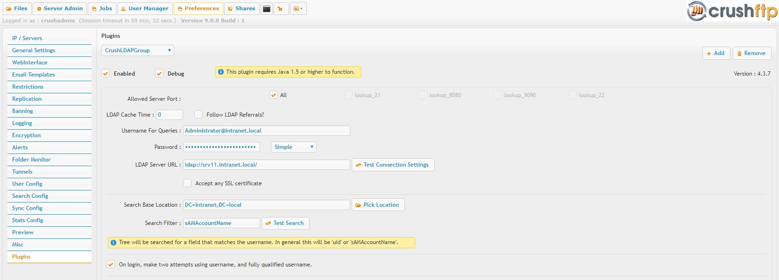Open WebInterface settings
The width and height of the screenshot is (779, 280).
pos(49,63)
